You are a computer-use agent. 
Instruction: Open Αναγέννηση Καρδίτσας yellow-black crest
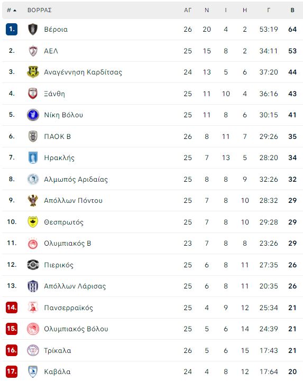click(33, 72)
